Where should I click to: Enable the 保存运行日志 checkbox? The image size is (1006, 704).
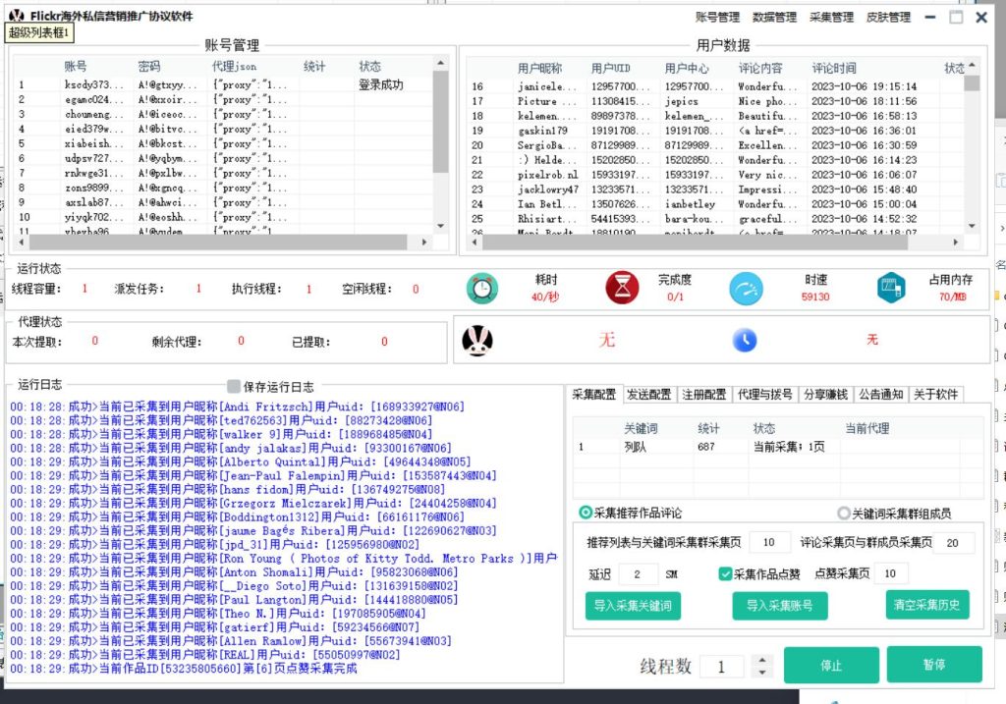click(233, 385)
